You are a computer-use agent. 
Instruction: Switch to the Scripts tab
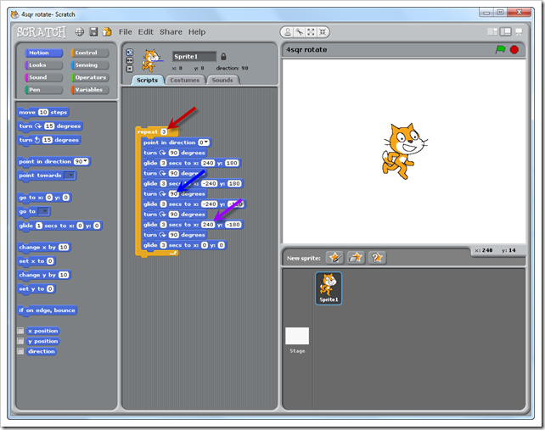(148, 80)
